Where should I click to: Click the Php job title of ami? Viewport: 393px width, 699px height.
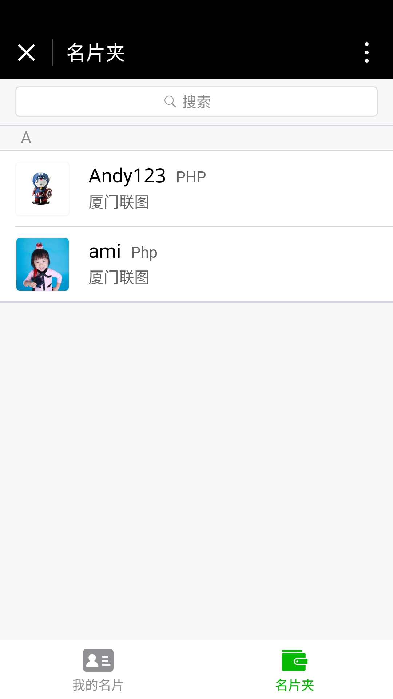144,253
